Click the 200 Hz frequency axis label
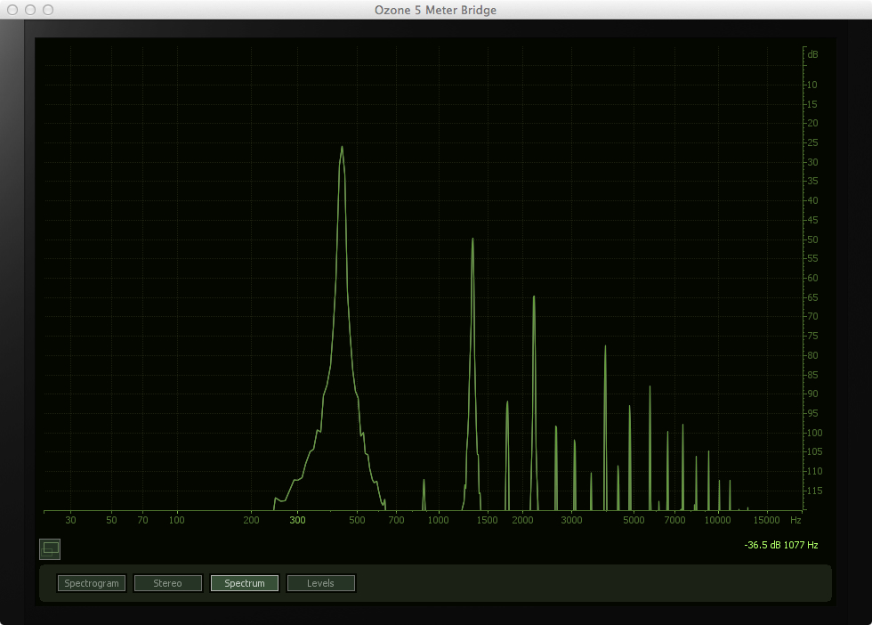The width and height of the screenshot is (872, 625). [x=251, y=520]
